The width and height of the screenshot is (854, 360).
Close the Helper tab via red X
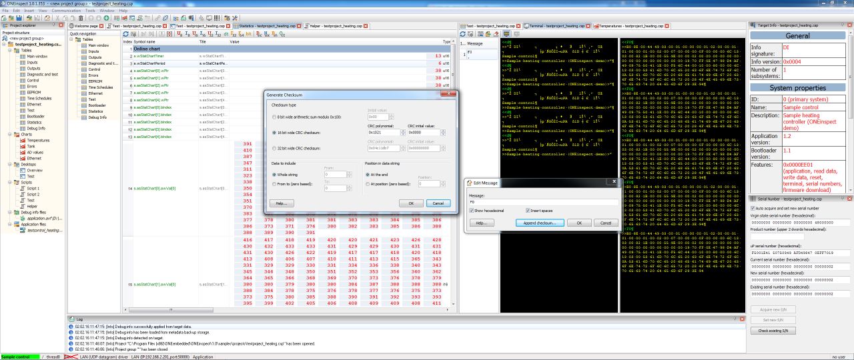point(367,26)
